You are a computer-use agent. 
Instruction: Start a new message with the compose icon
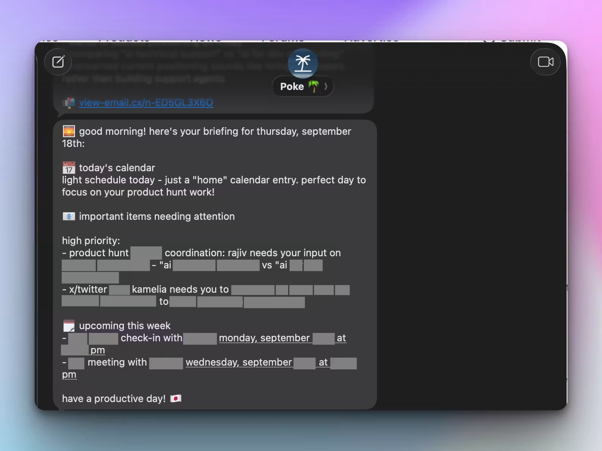pyautogui.click(x=58, y=62)
